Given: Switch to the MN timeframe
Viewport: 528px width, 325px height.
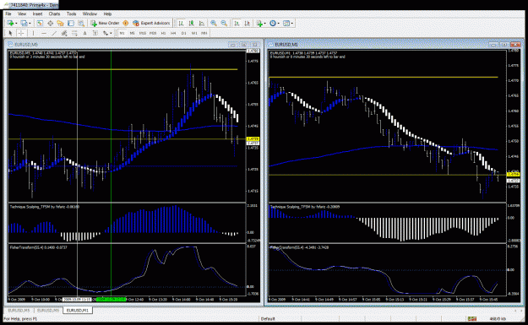Looking at the screenshot, I should point(204,33).
